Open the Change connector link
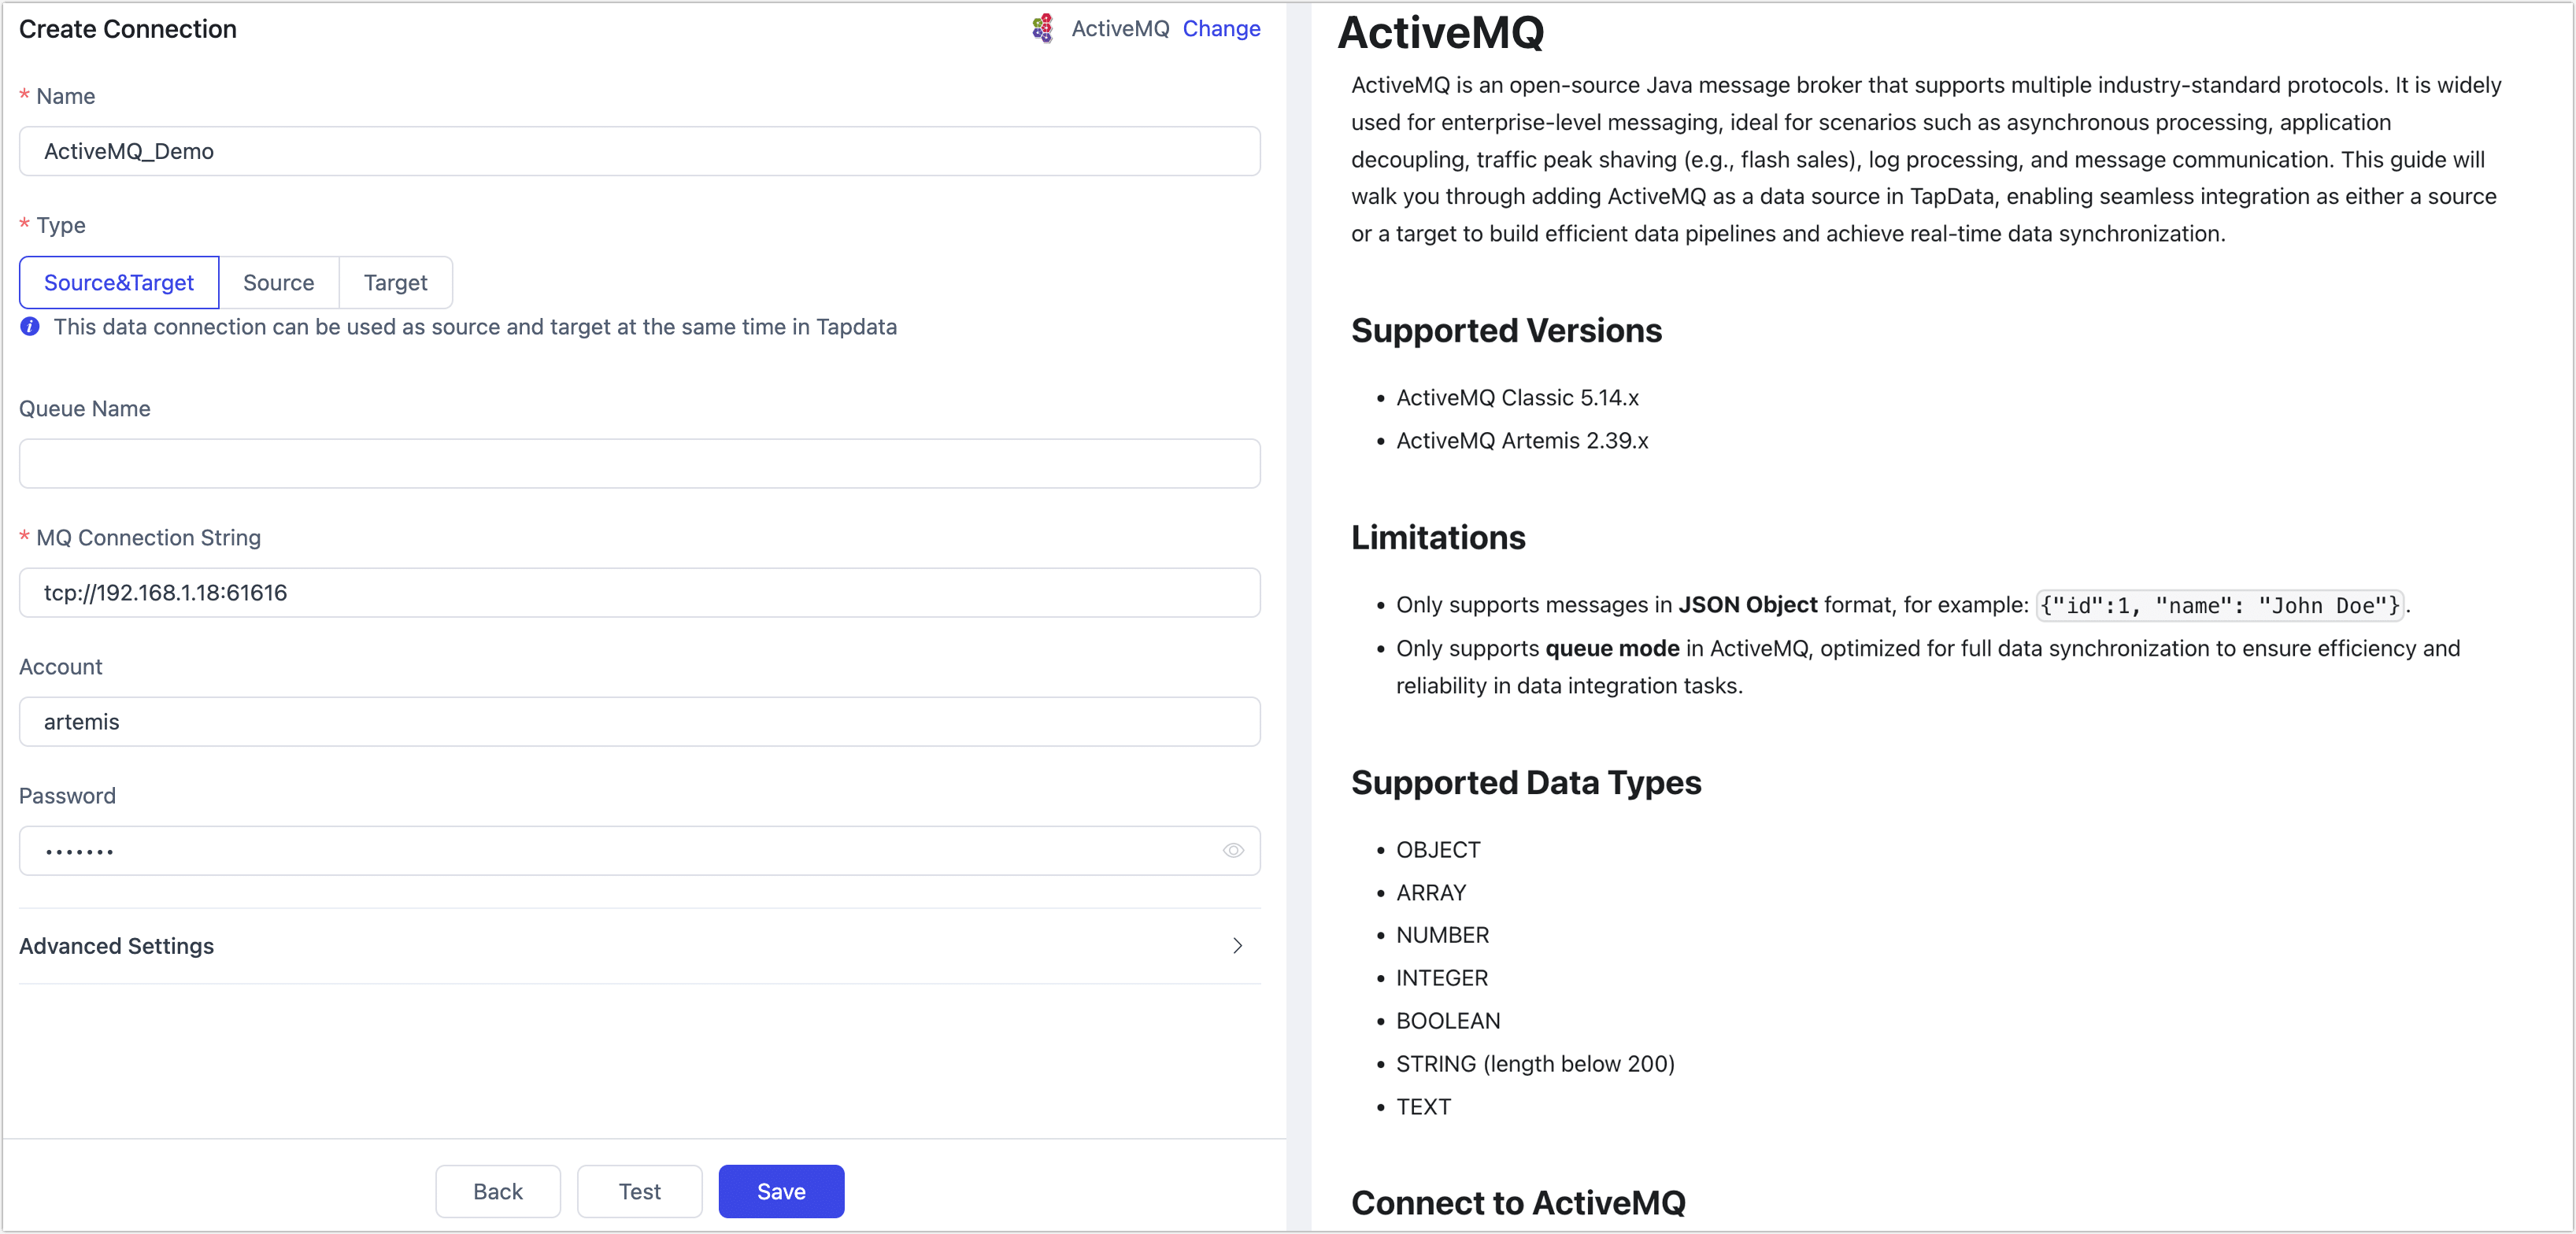This screenshot has height=1234, width=2576. pyautogui.click(x=1221, y=29)
